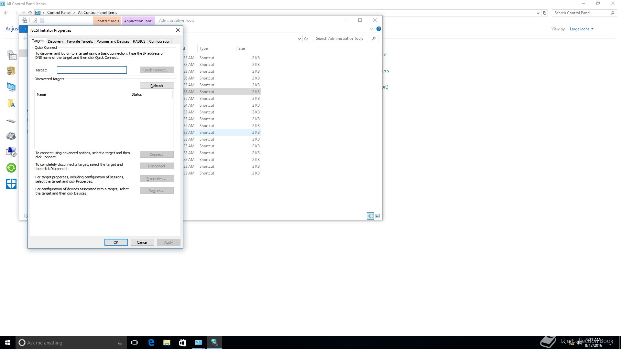Open the Windows Defender shield icon
The height and width of the screenshot is (349, 621).
[11, 184]
